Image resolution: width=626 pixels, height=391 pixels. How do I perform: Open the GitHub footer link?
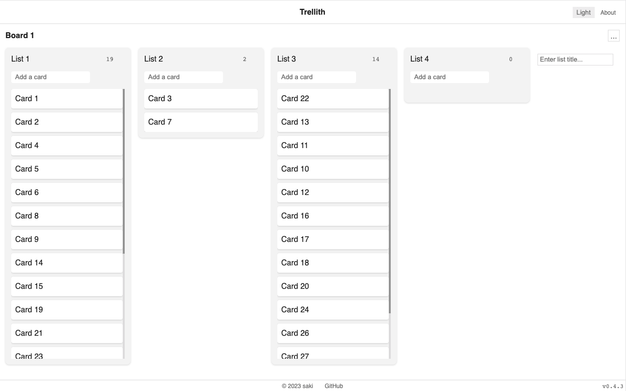(x=334, y=386)
